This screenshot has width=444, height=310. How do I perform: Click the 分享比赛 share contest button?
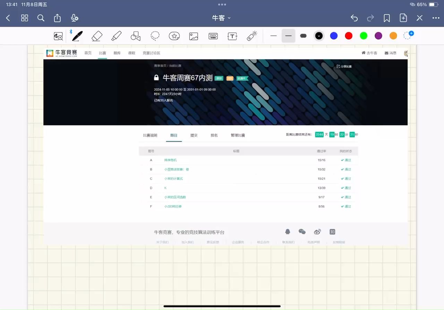[x=344, y=66]
